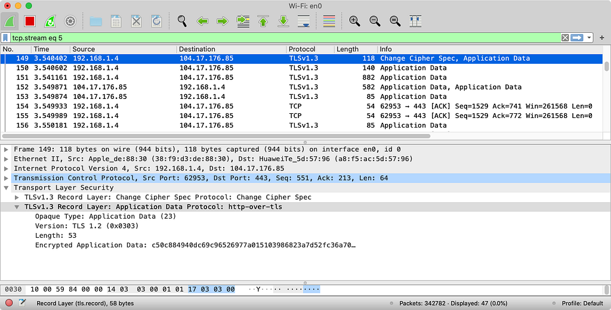Viewport: 611px width, 310px height.
Task: Add a filter button with plus
Action: point(602,38)
